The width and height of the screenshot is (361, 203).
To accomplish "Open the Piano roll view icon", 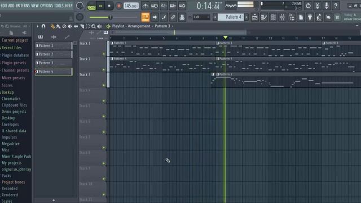I will [x=264, y=17].
